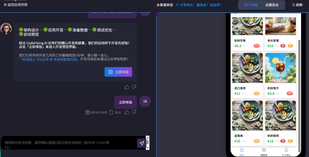The image size is (309, 157).
Task: Click the ¥9.8 price of 新鲜橙子
Action: tap(271, 94)
